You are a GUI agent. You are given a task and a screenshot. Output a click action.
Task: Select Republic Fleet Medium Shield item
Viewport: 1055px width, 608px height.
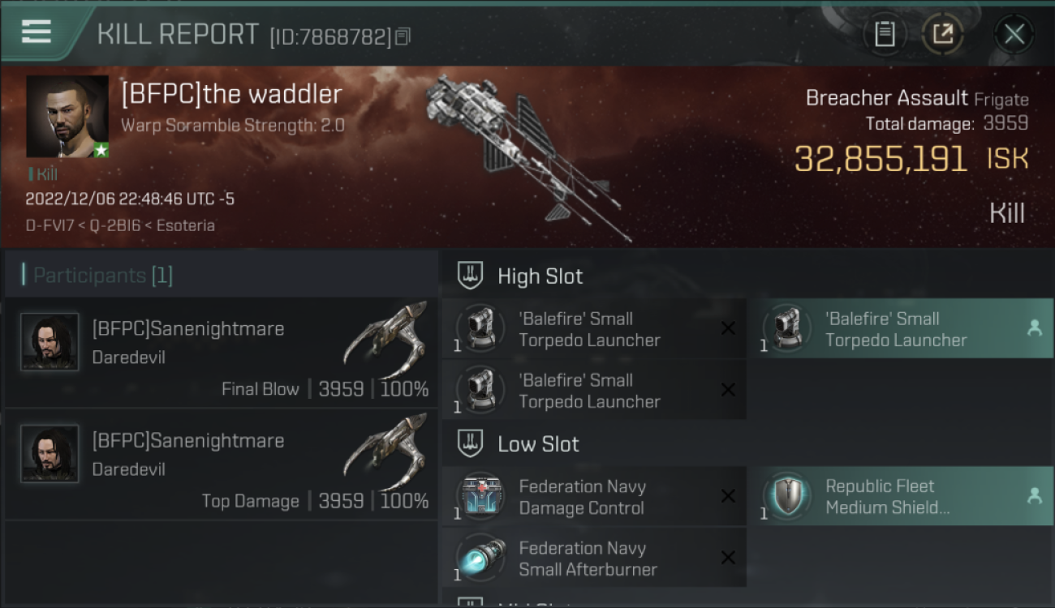pyautogui.click(x=900, y=497)
